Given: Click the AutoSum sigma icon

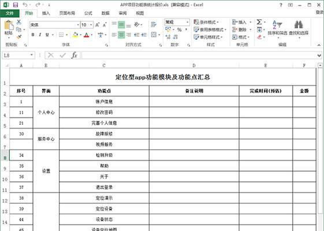Looking at the screenshot, I should 259,22.
